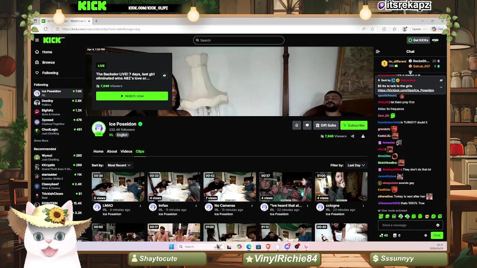Add page to favorites star
The image size is (477, 268).
click(372, 29)
